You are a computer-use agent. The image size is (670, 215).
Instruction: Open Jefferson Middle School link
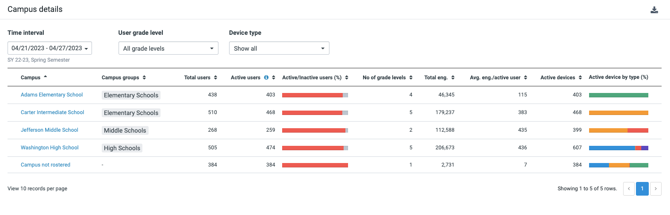(50, 130)
